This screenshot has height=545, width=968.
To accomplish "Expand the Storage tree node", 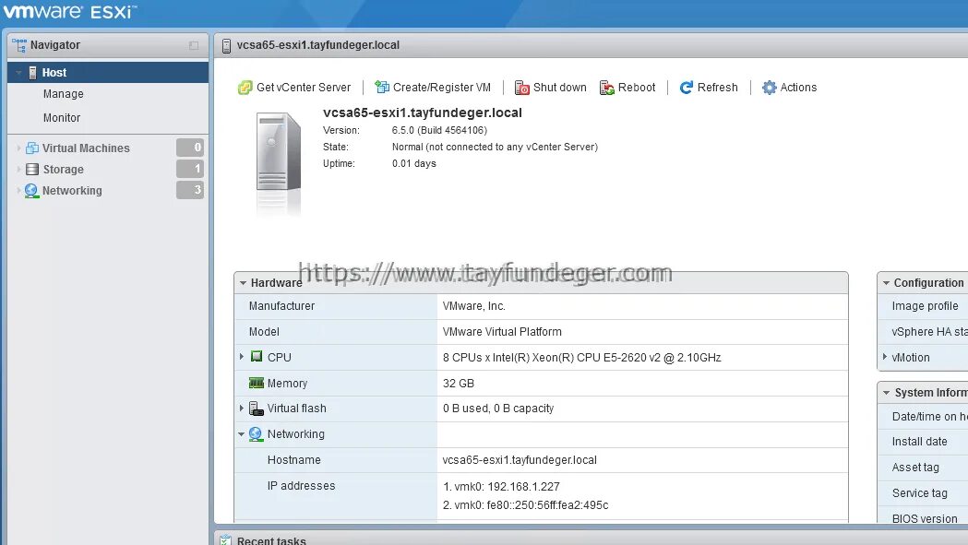I will (x=18, y=169).
